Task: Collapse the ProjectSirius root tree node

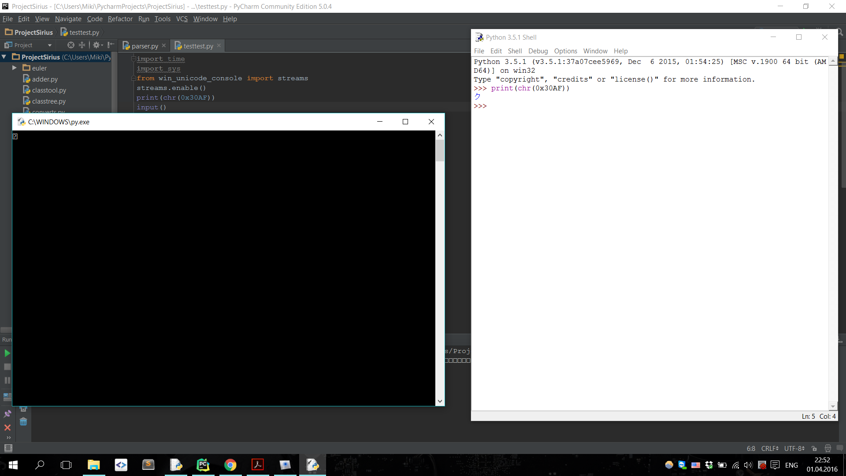Action: point(4,57)
